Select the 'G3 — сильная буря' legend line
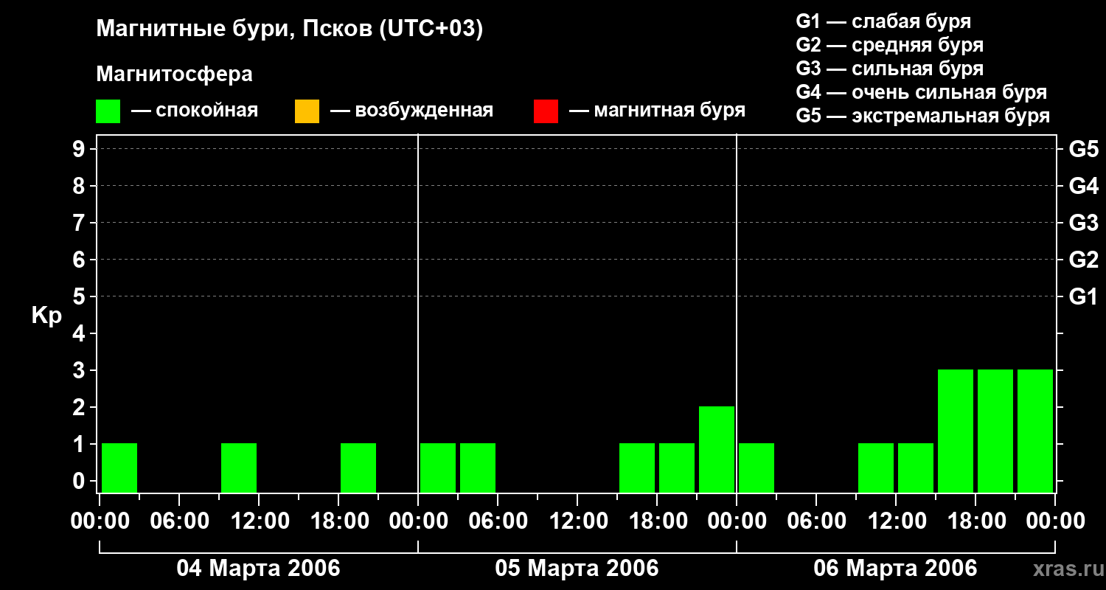 coord(890,69)
